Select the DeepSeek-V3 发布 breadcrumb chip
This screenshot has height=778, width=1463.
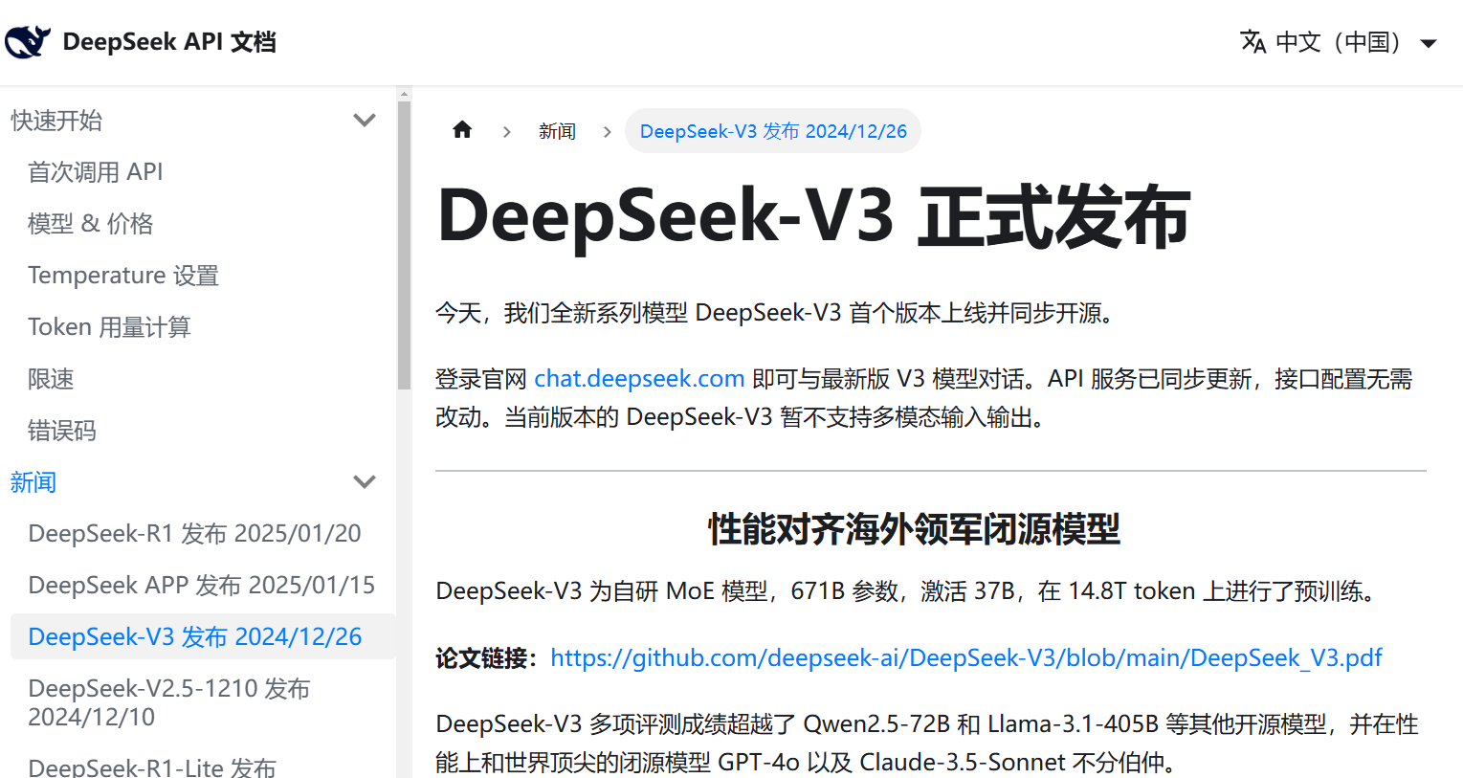coord(772,130)
